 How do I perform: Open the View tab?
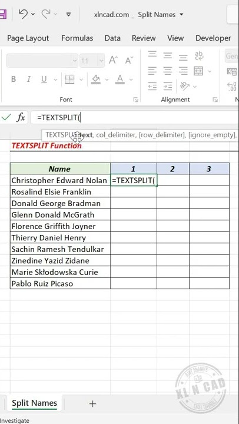175,38
